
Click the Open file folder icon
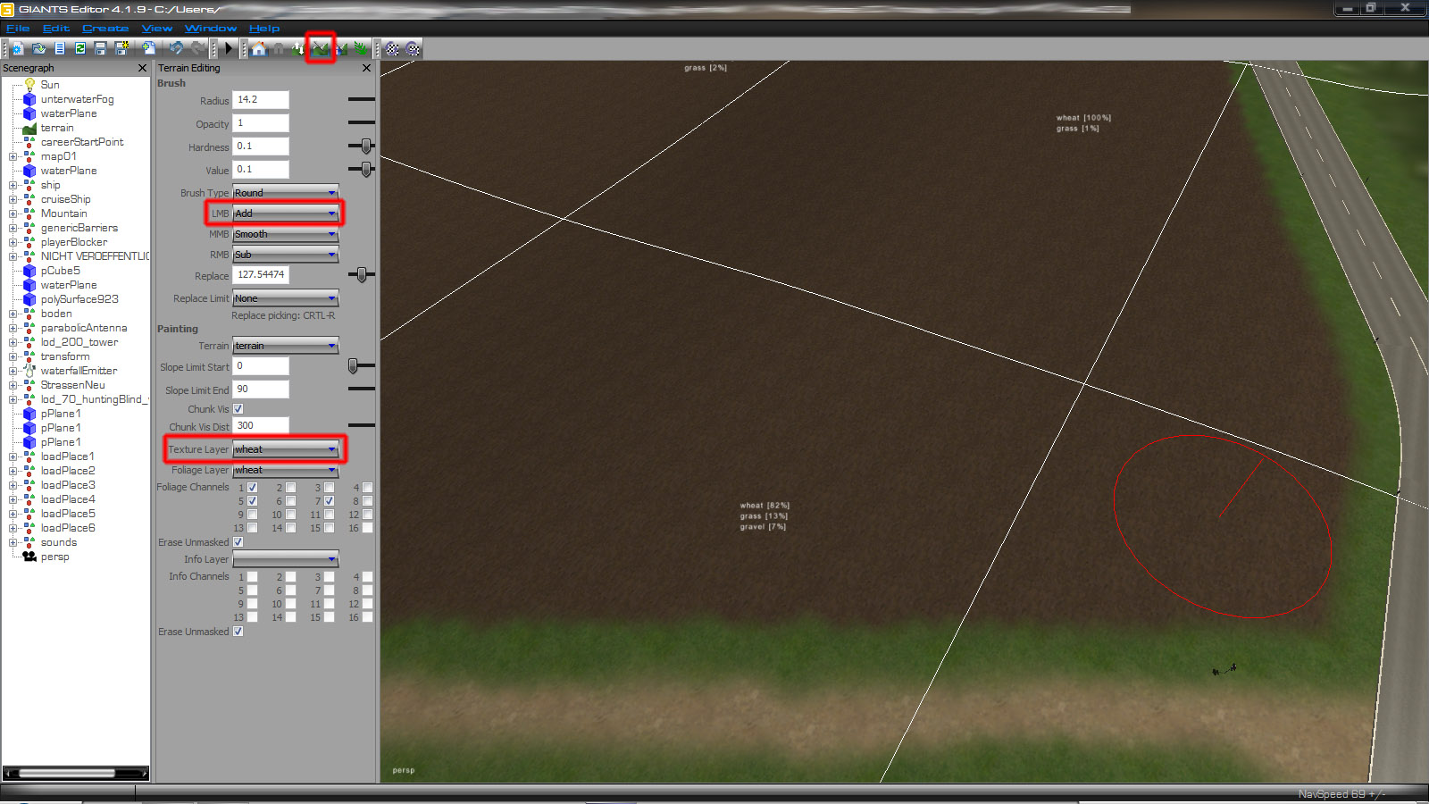click(x=38, y=48)
